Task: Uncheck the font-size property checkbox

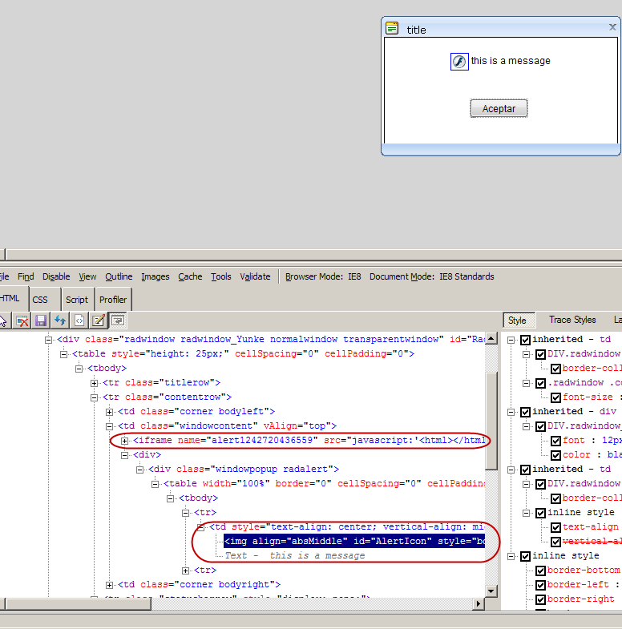Action: 555,398
